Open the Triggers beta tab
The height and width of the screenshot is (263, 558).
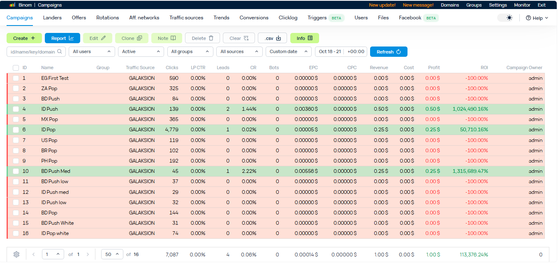(x=326, y=18)
